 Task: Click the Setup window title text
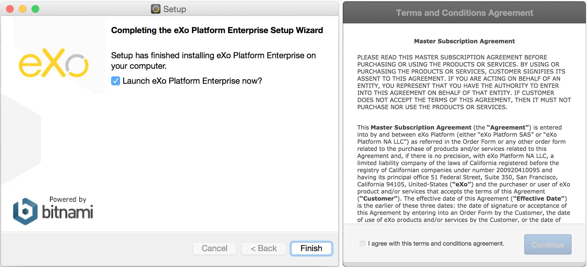click(x=175, y=9)
